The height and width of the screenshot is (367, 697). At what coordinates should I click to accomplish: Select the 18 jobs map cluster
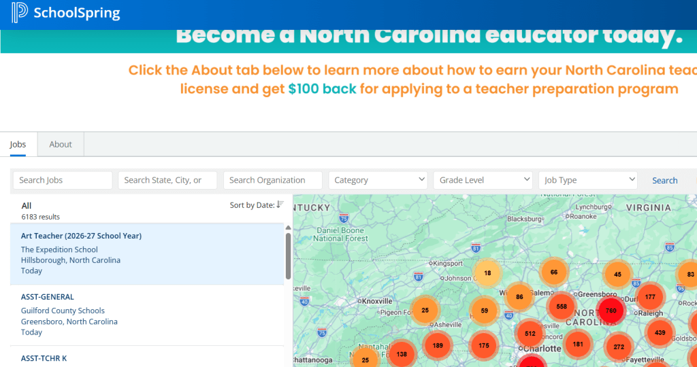click(x=487, y=273)
